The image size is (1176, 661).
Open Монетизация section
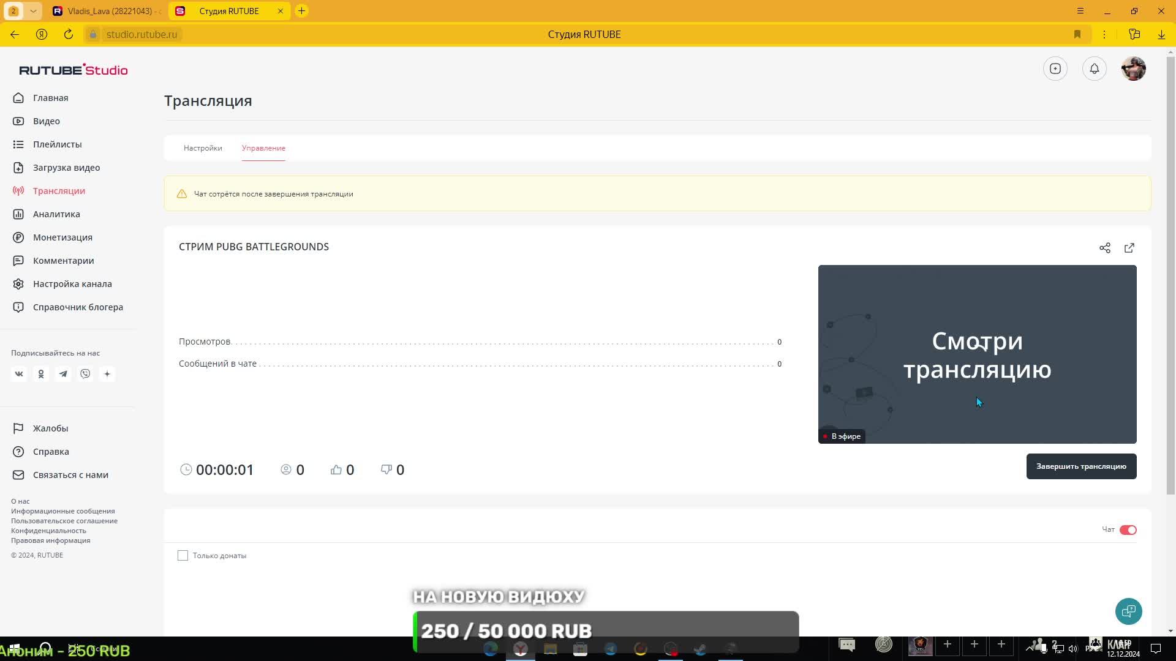62,237
